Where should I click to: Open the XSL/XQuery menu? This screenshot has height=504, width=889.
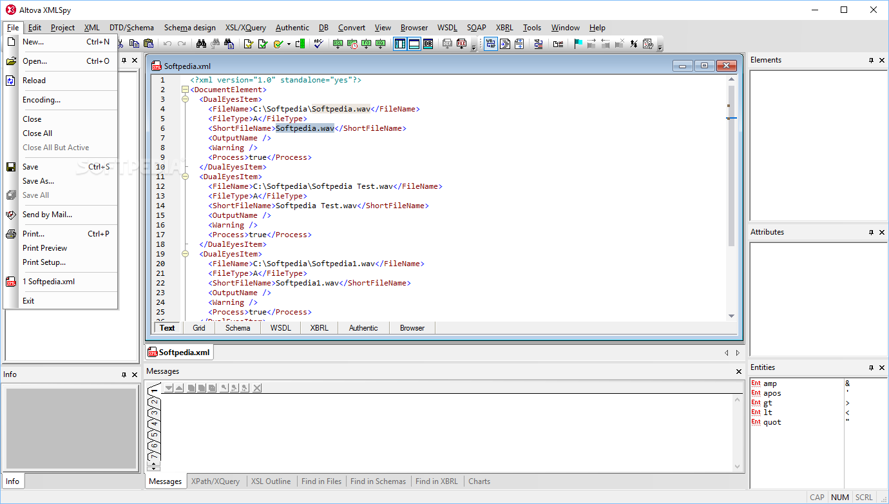[245, 28]
